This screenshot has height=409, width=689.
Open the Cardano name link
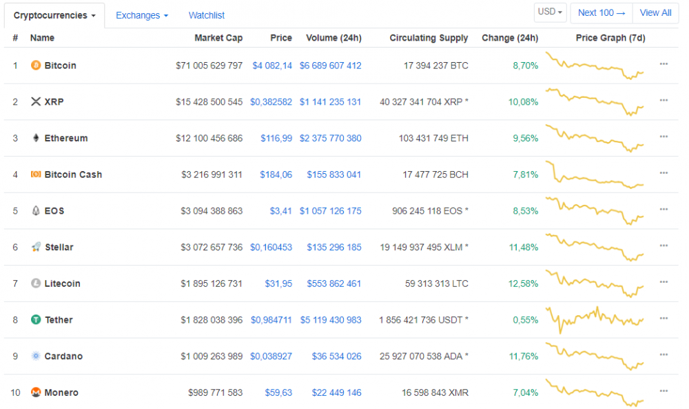[x=63, y=356]
